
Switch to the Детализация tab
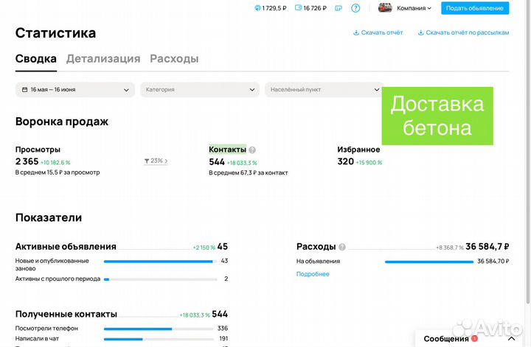103,59
